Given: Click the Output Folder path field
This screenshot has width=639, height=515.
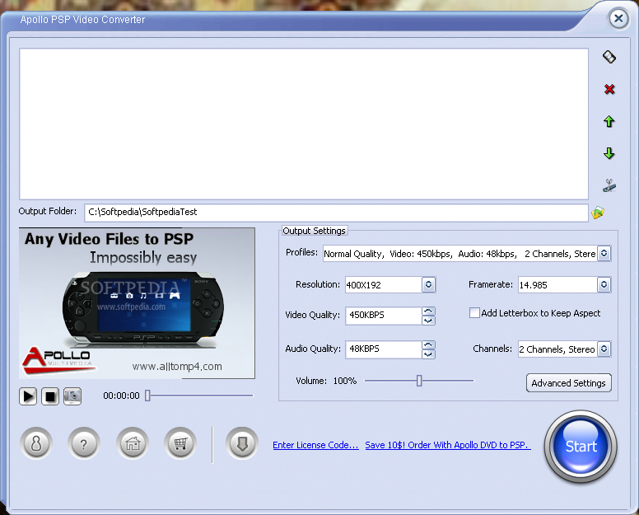Looking at the screenshot, I should [x=336, y=213].
